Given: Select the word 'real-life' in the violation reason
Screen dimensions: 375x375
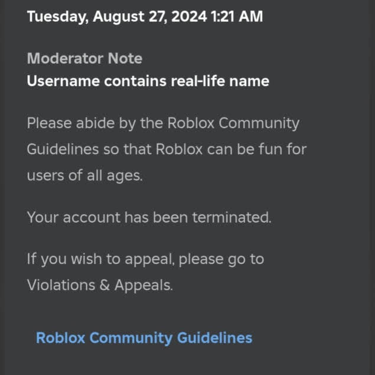Looking at the screenshot, I should 198,81.
